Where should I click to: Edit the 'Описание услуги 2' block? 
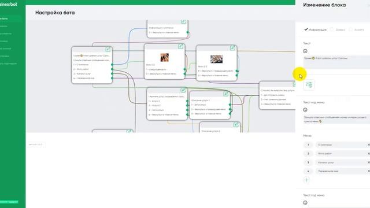tap(236, 125)
